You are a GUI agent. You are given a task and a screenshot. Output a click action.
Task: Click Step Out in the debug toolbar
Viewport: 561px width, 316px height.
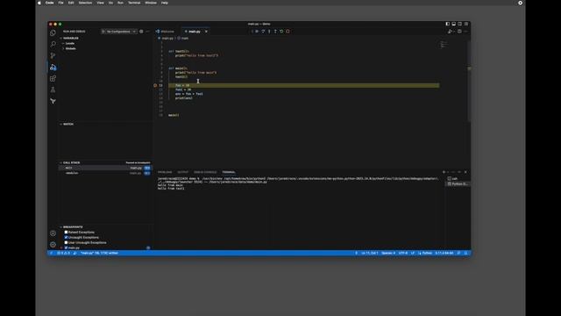(275, 32)
